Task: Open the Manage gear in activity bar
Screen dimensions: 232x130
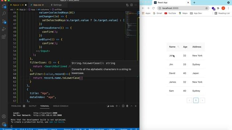Action: pyautogui.click(x=4, y=124)
